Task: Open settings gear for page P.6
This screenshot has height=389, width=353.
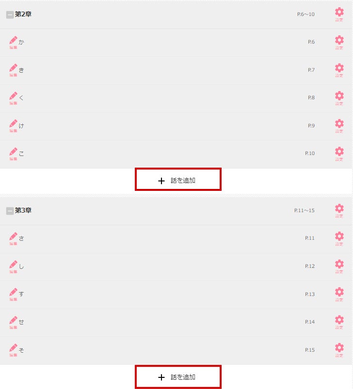Action: tap(339, 43)
